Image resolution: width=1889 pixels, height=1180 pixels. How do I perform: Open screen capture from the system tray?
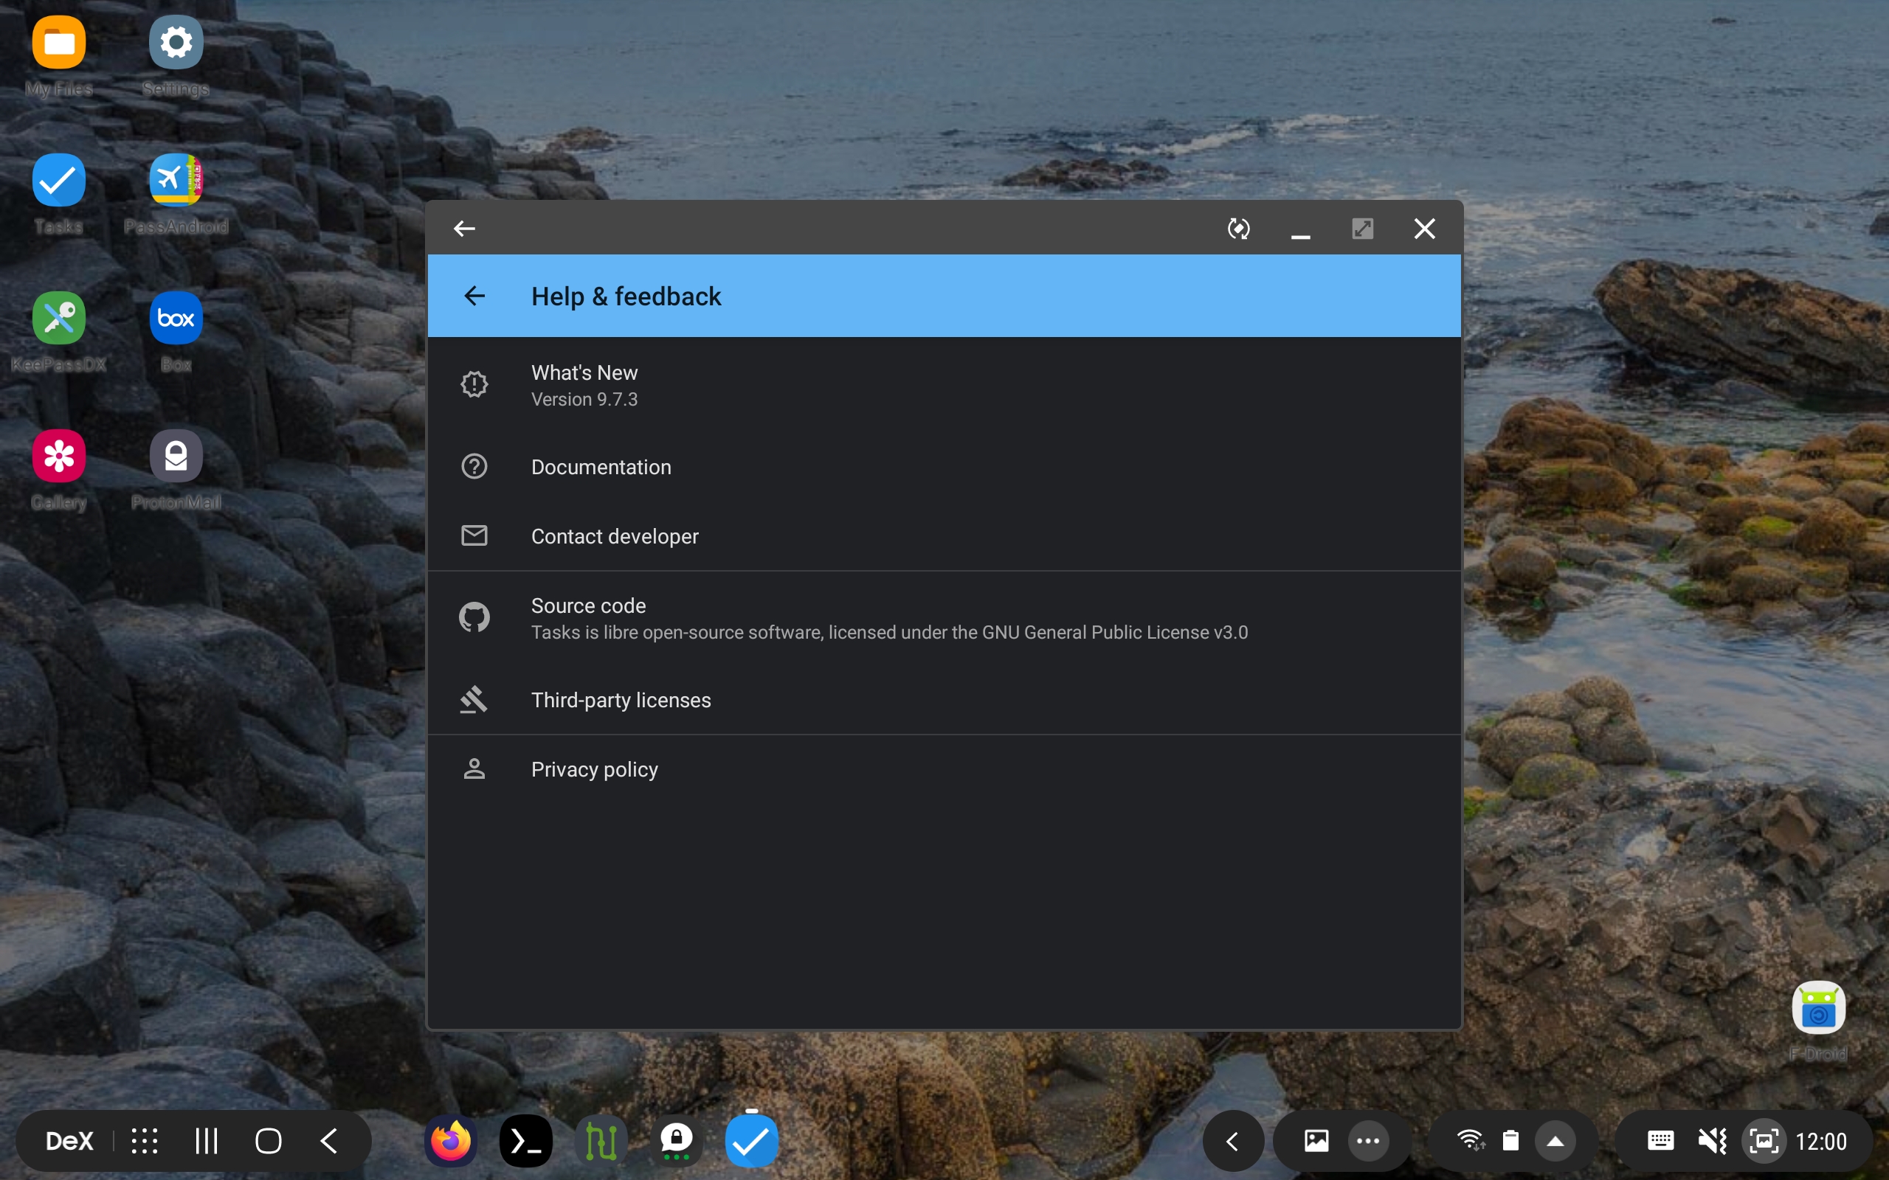click(1764, 1140)
